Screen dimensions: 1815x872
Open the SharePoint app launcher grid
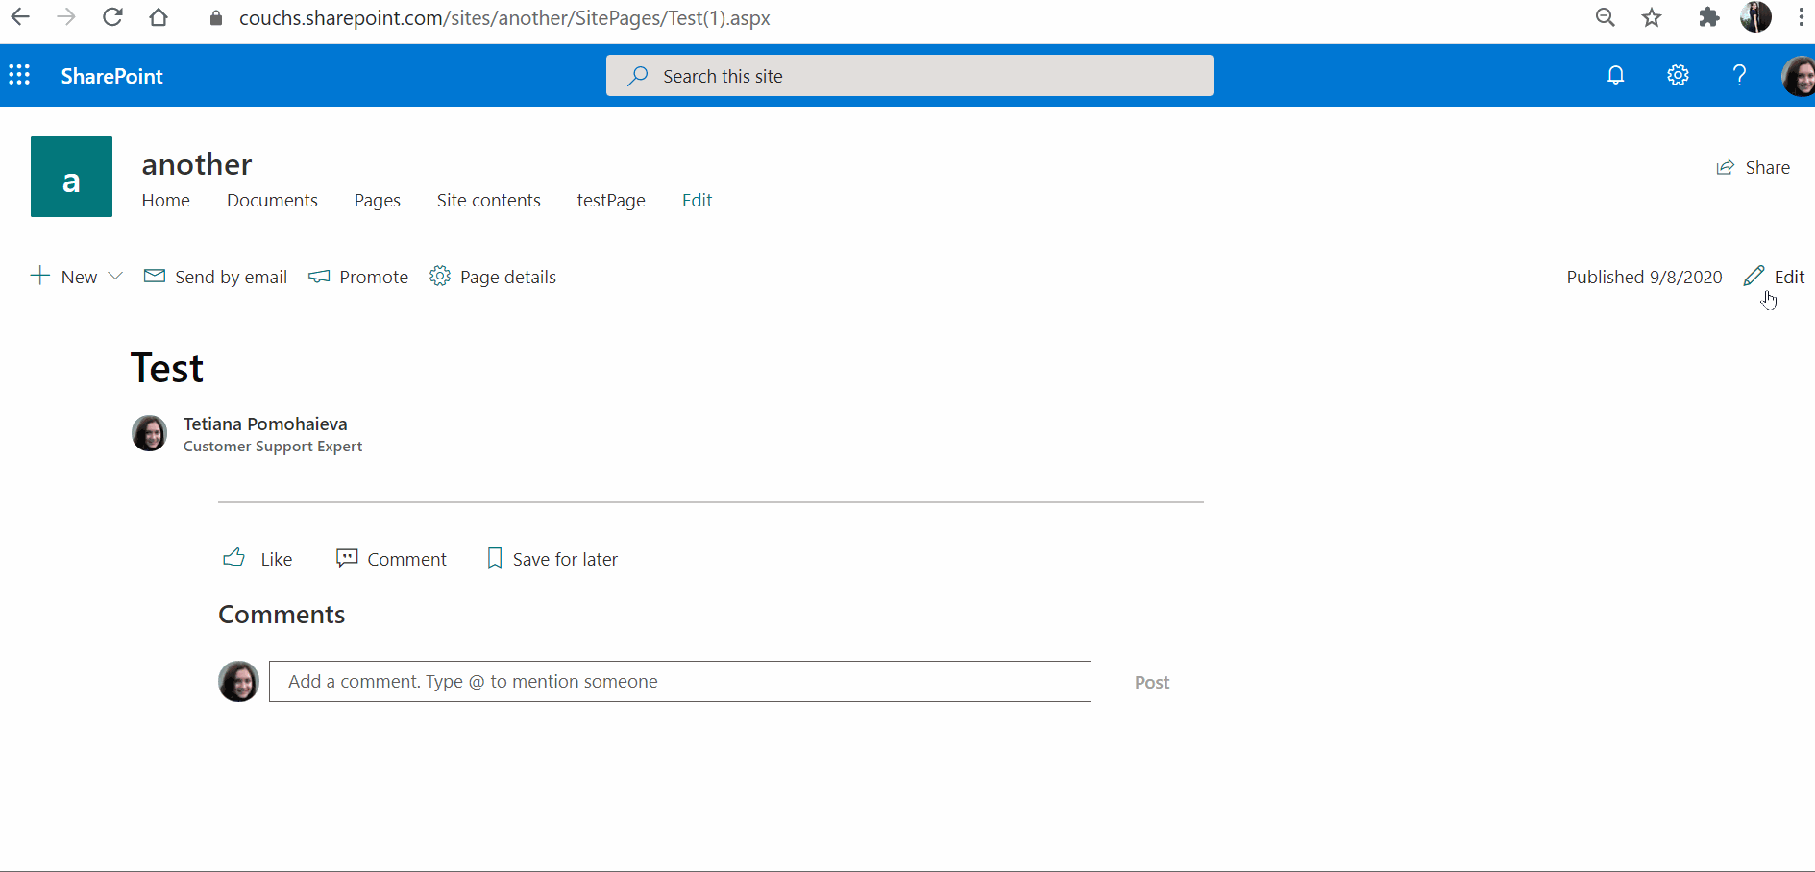19,75
